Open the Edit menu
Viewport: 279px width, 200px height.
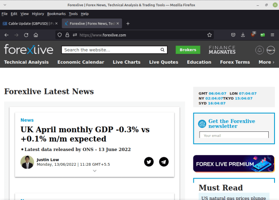click(14, 14)
